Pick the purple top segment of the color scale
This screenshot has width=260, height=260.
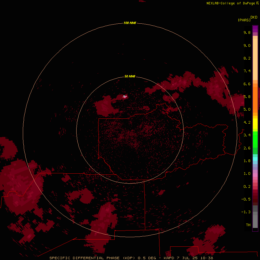[x=255, y=29]
